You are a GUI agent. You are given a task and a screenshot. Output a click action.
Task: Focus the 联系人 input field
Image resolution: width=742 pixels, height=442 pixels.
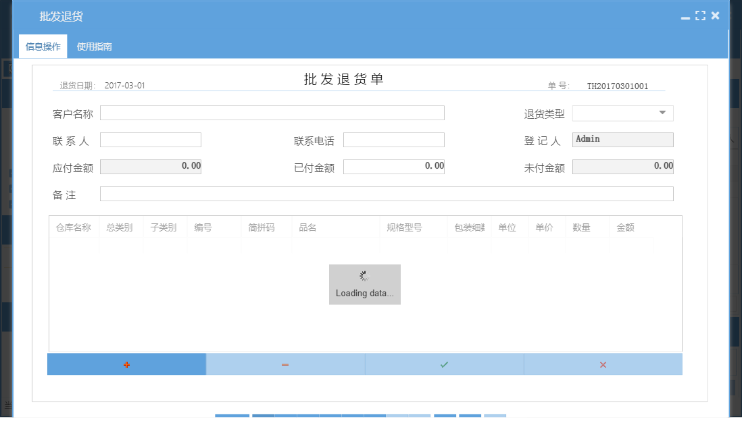coord(150,140)
